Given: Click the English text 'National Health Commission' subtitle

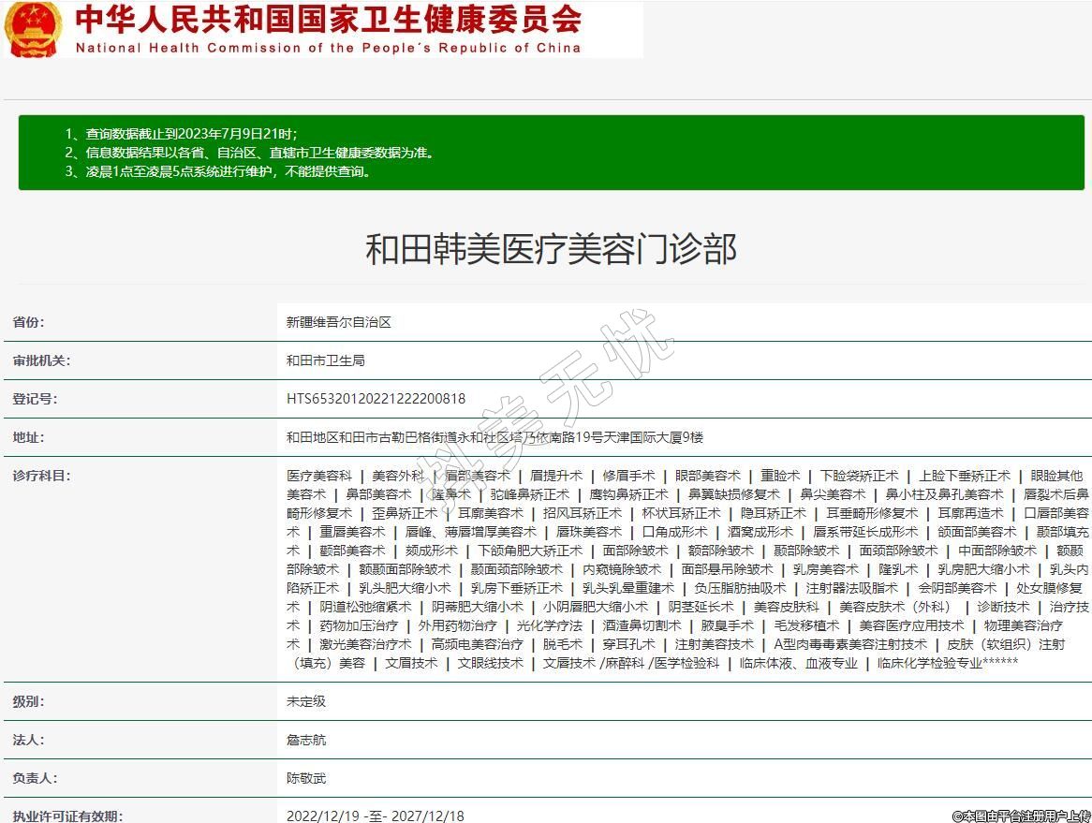Looking at the screenshot, I should (328, 48).
